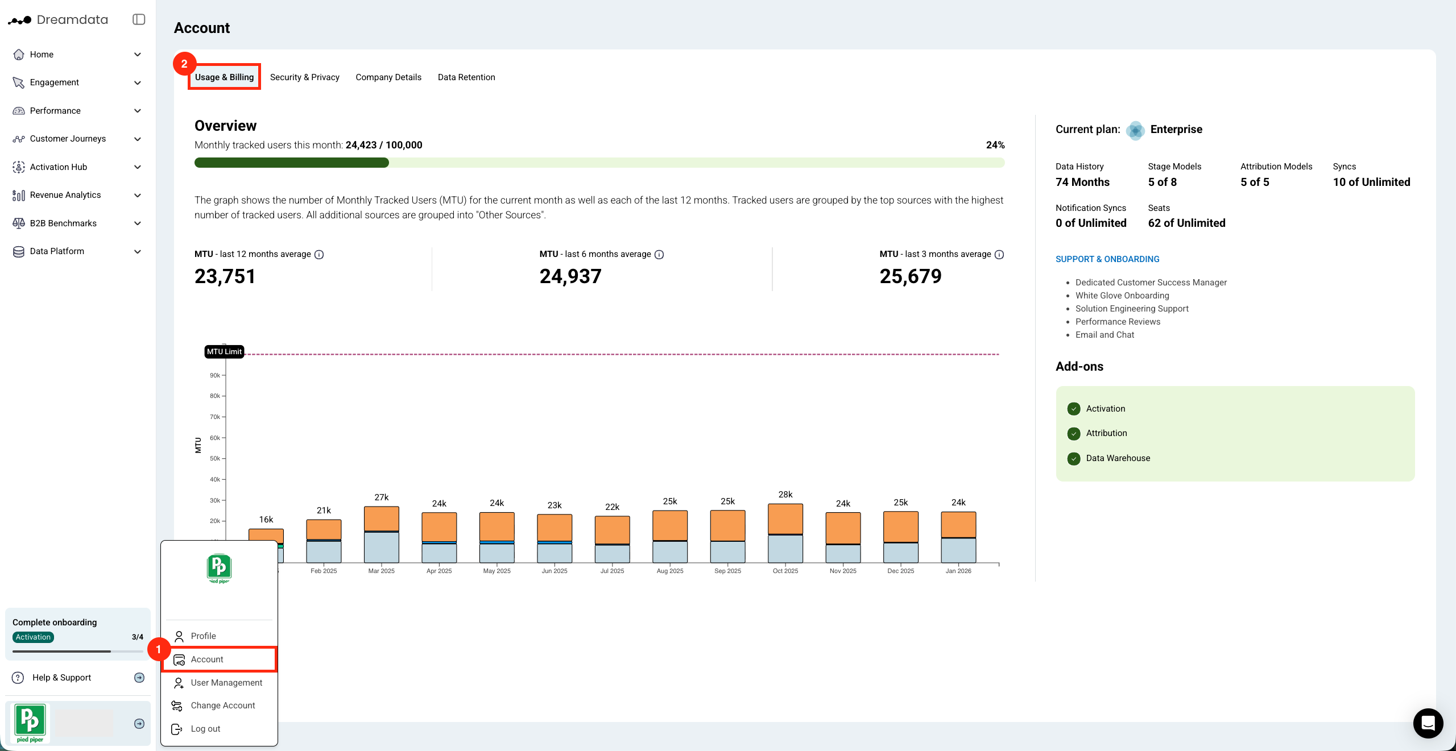Click the Data Warehouse add-on checkmark

pyautogui.click(x=1074, y=459)
